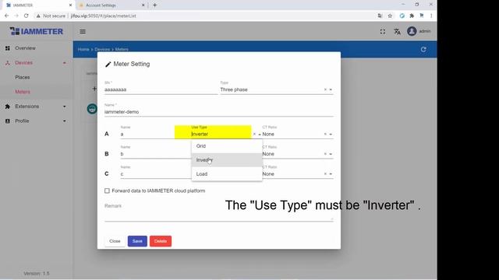The image size is (499, 280).
Task: Open Places in the sidebar
Action: point(23,78)
